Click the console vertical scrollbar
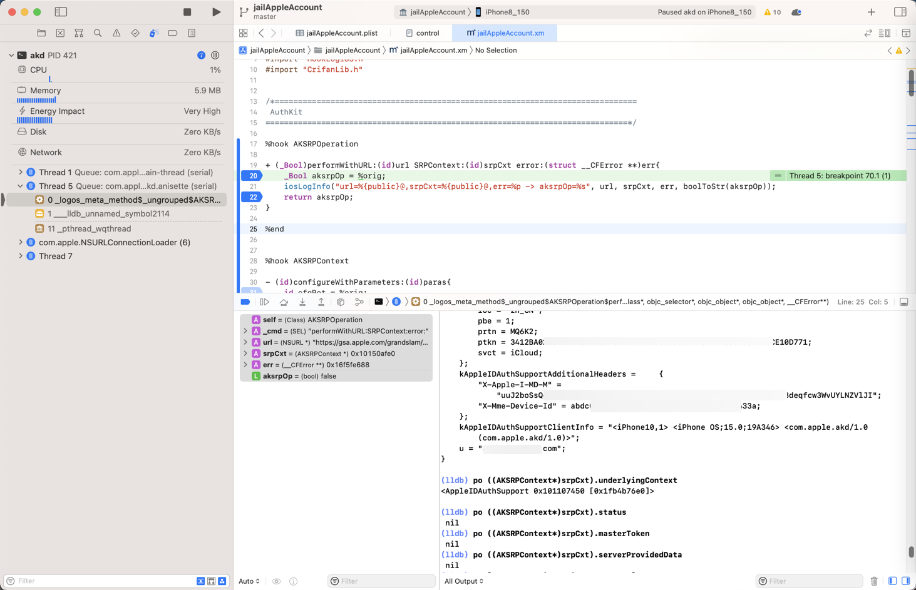 [x=911, y=552]
